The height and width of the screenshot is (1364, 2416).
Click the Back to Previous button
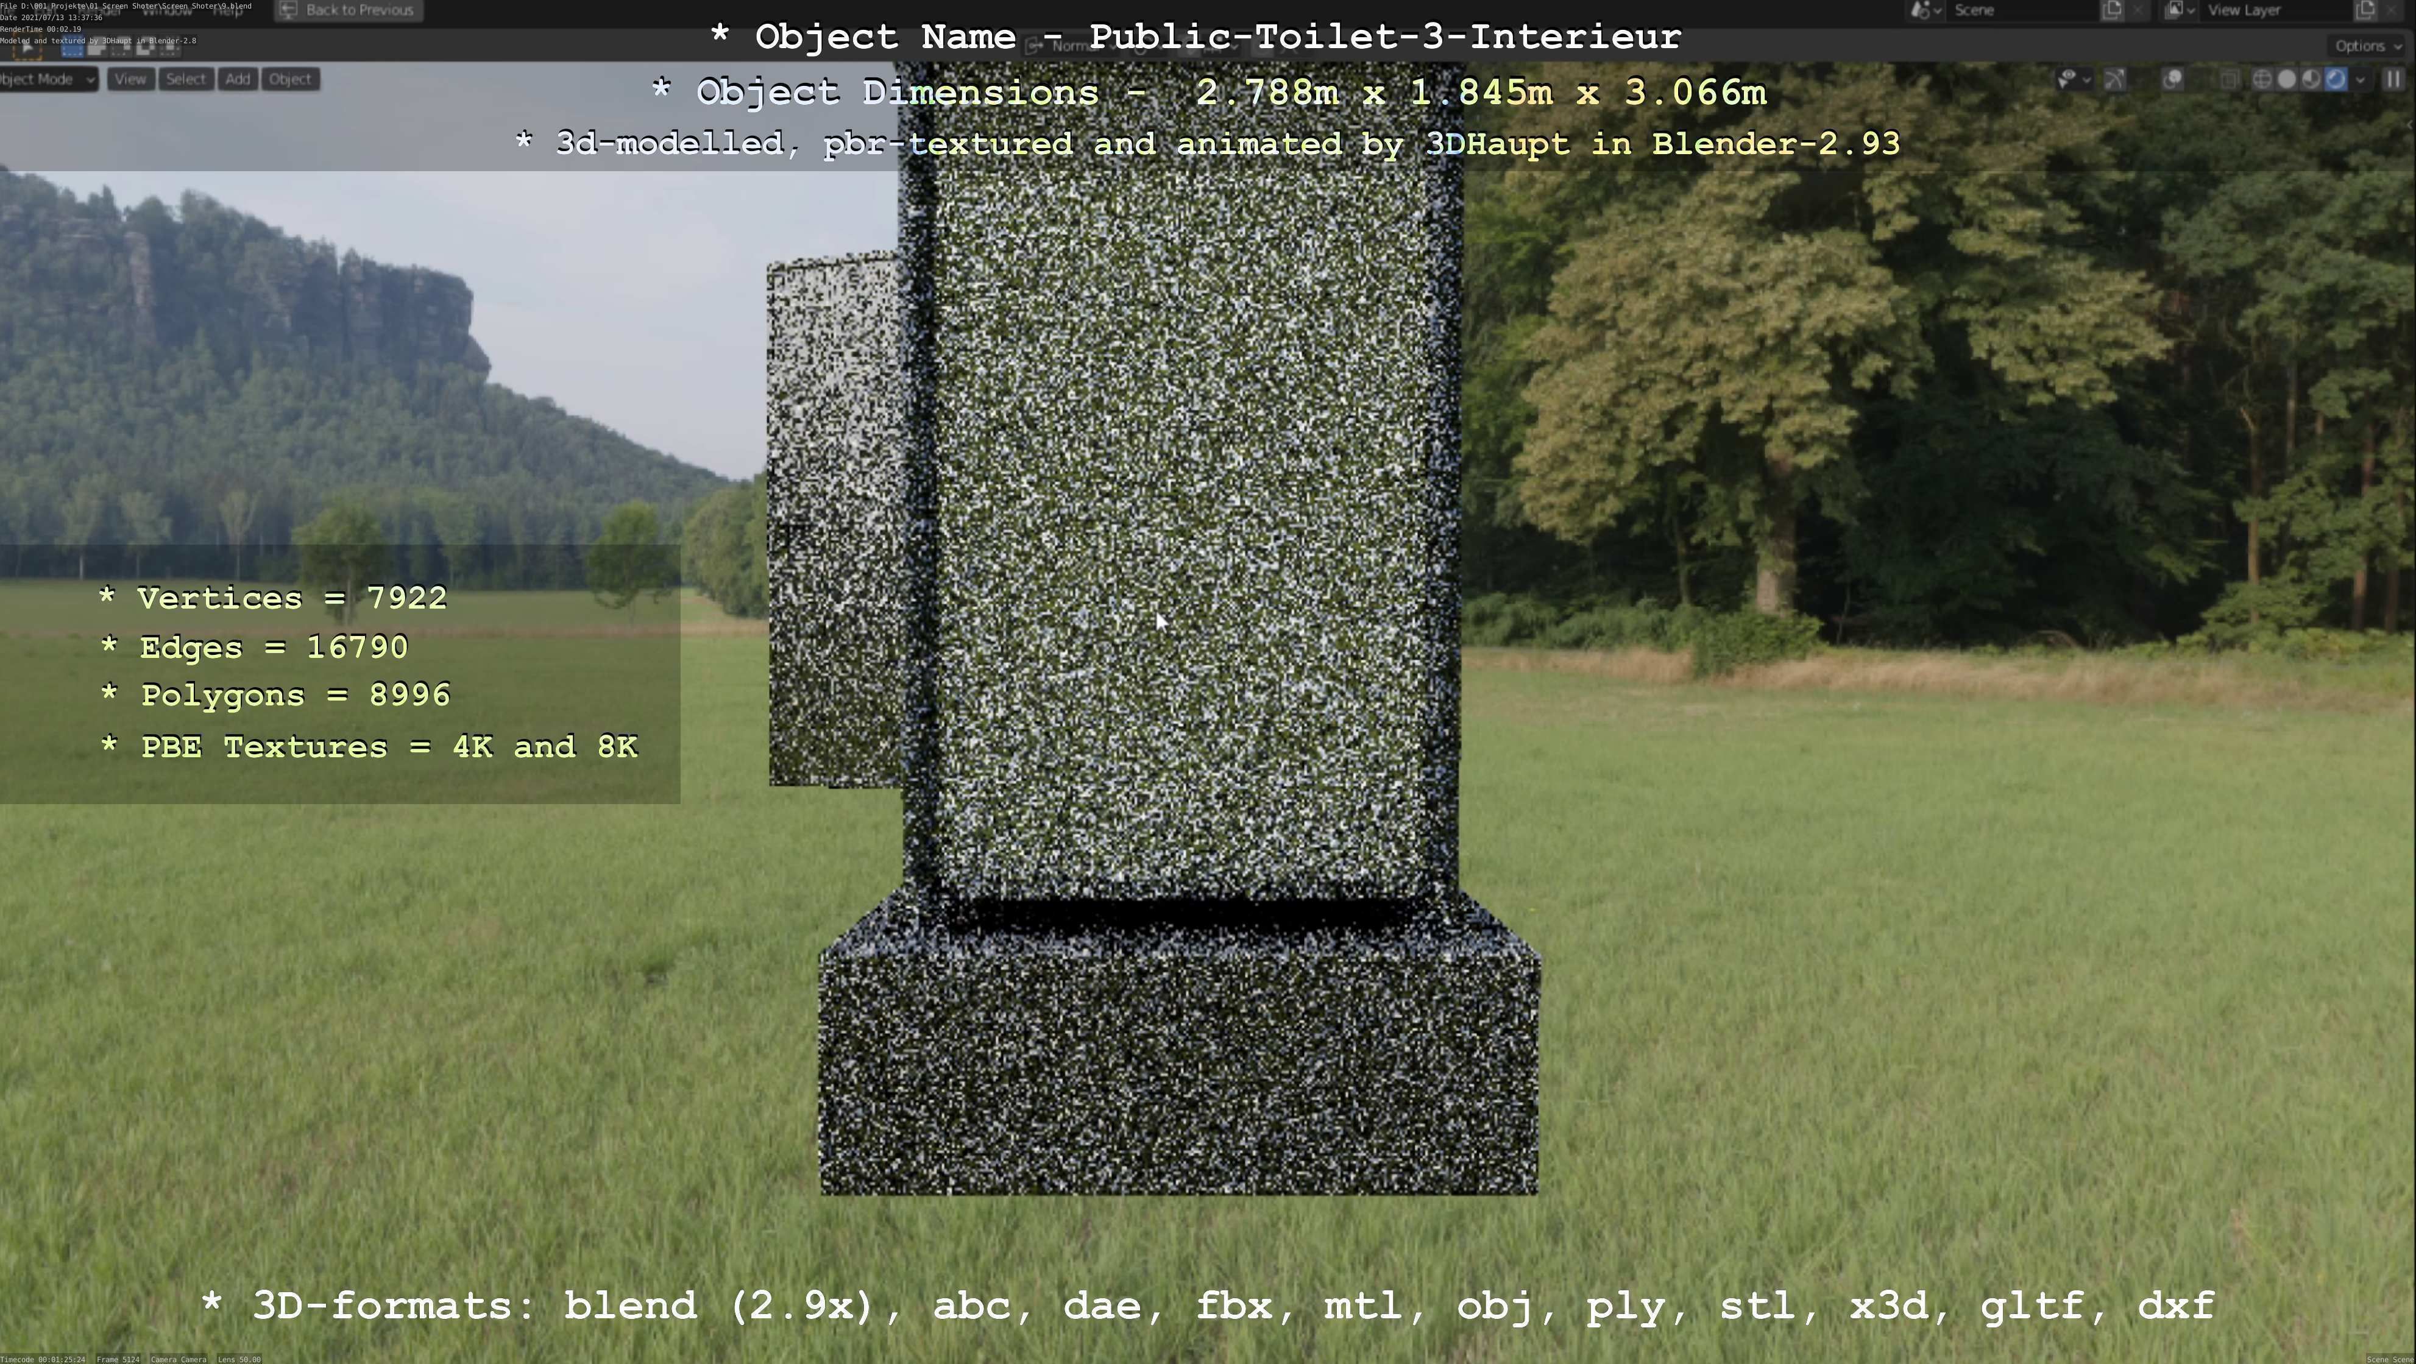[348, 10]
